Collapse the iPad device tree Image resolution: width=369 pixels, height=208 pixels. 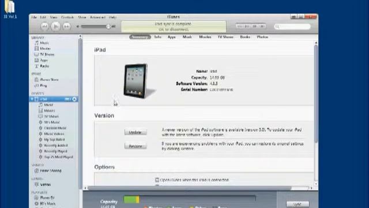(32, 99)
